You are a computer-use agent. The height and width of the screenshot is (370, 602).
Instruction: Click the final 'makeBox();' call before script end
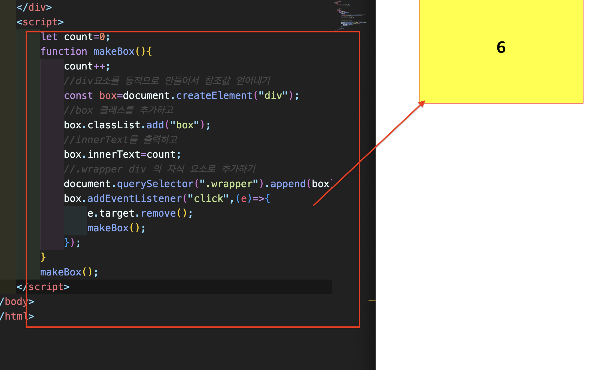[69, 272]
